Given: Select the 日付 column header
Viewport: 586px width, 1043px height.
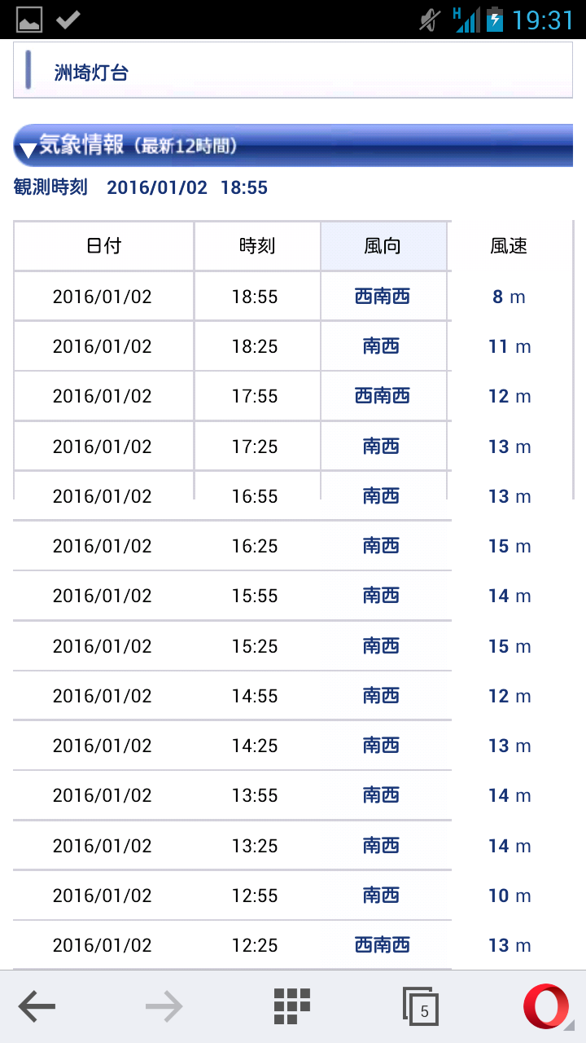Looking at the screenshot, I should (x=103, y=246).
